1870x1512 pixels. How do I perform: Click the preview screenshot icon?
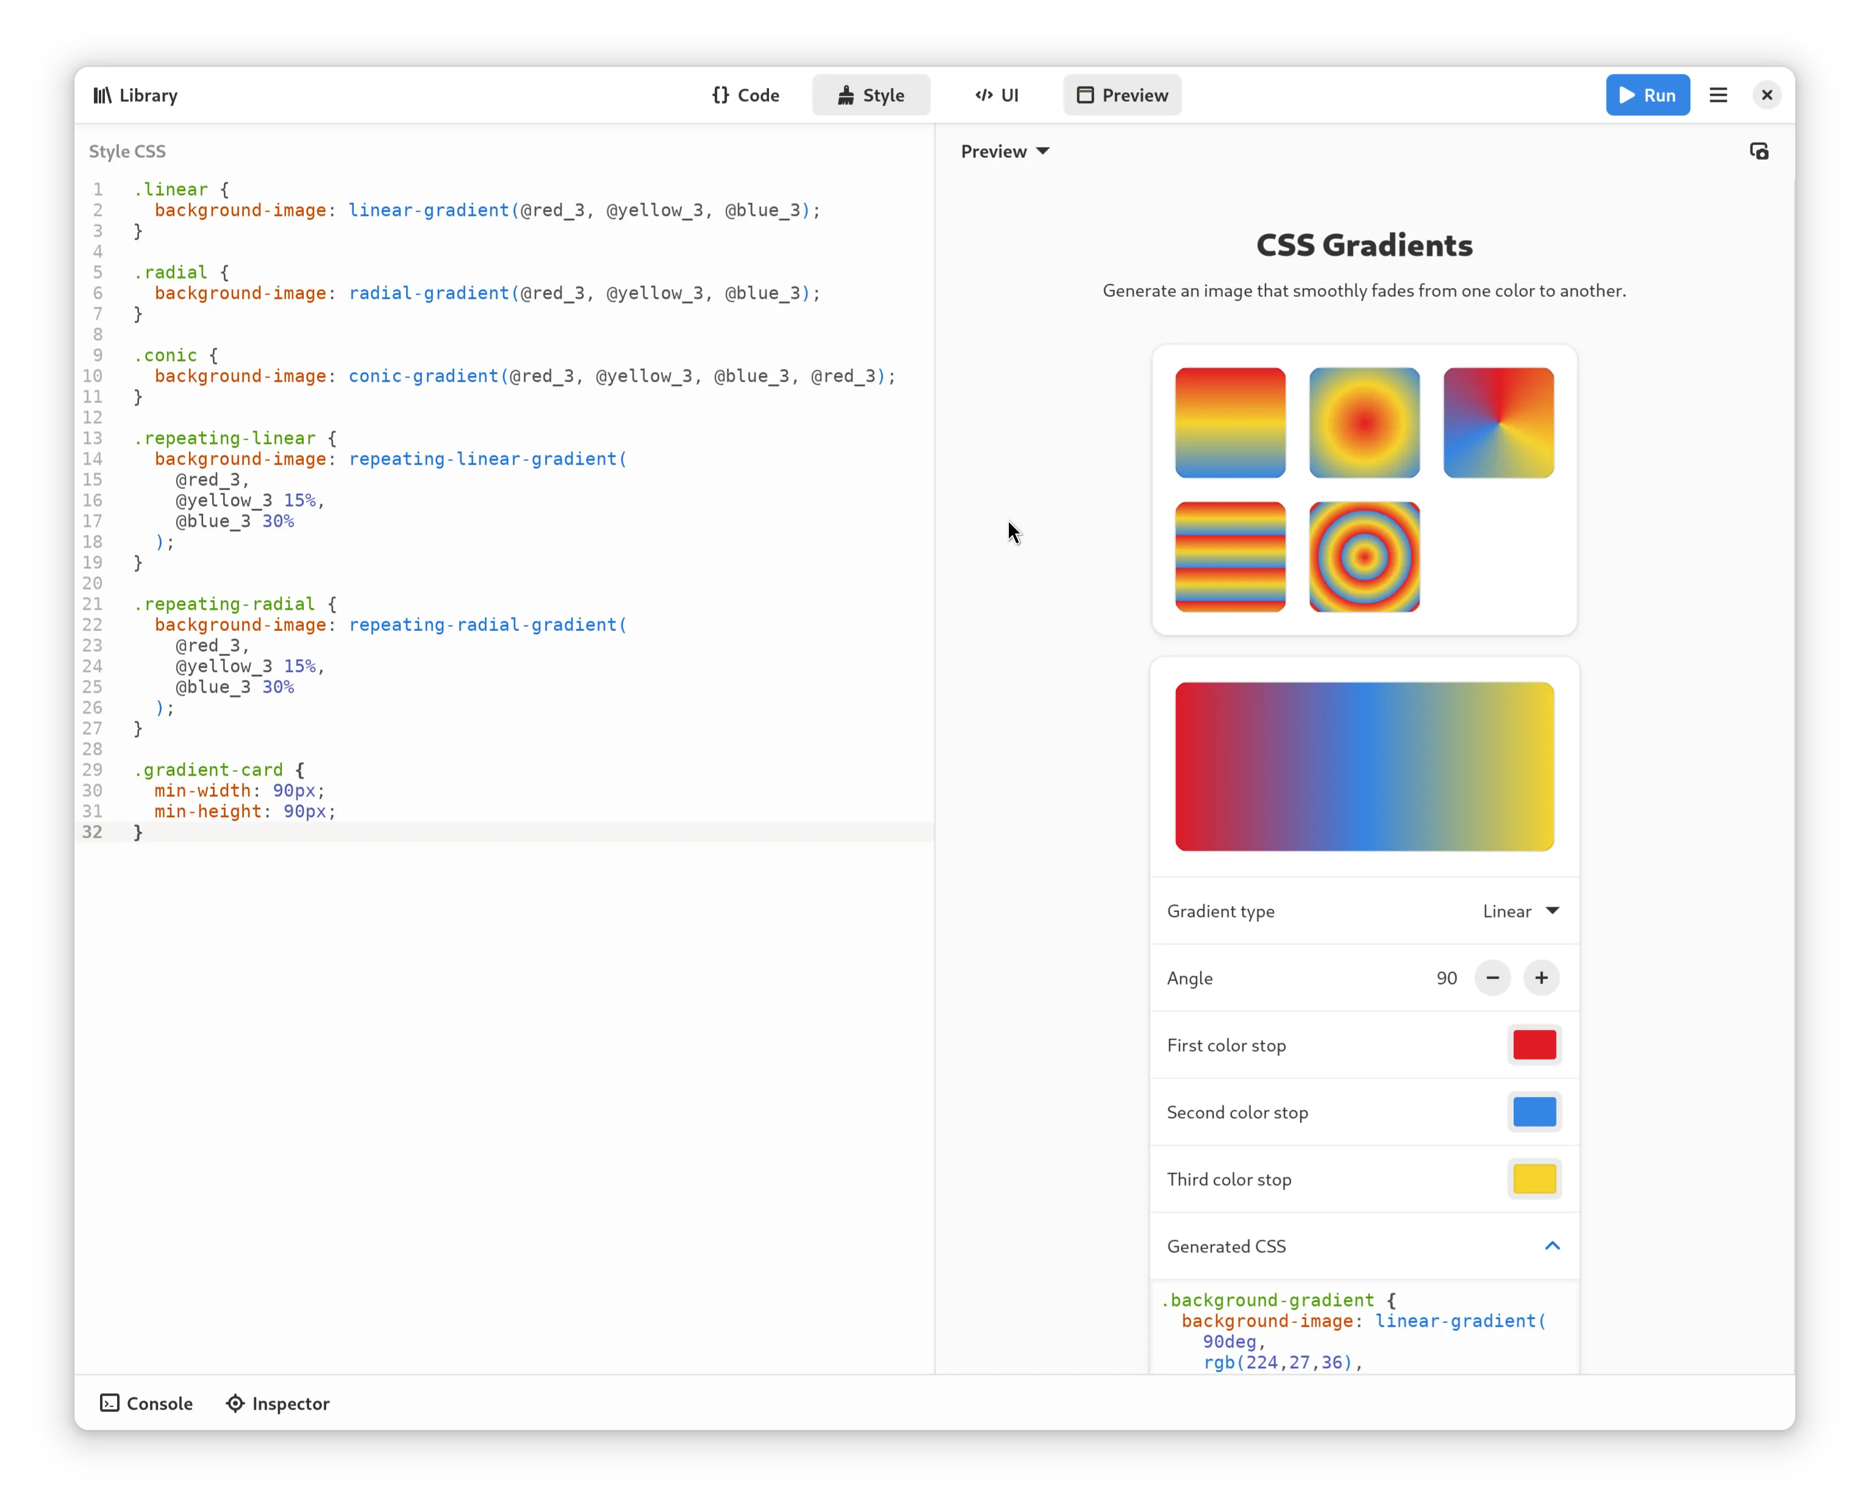click(1758, 152)
